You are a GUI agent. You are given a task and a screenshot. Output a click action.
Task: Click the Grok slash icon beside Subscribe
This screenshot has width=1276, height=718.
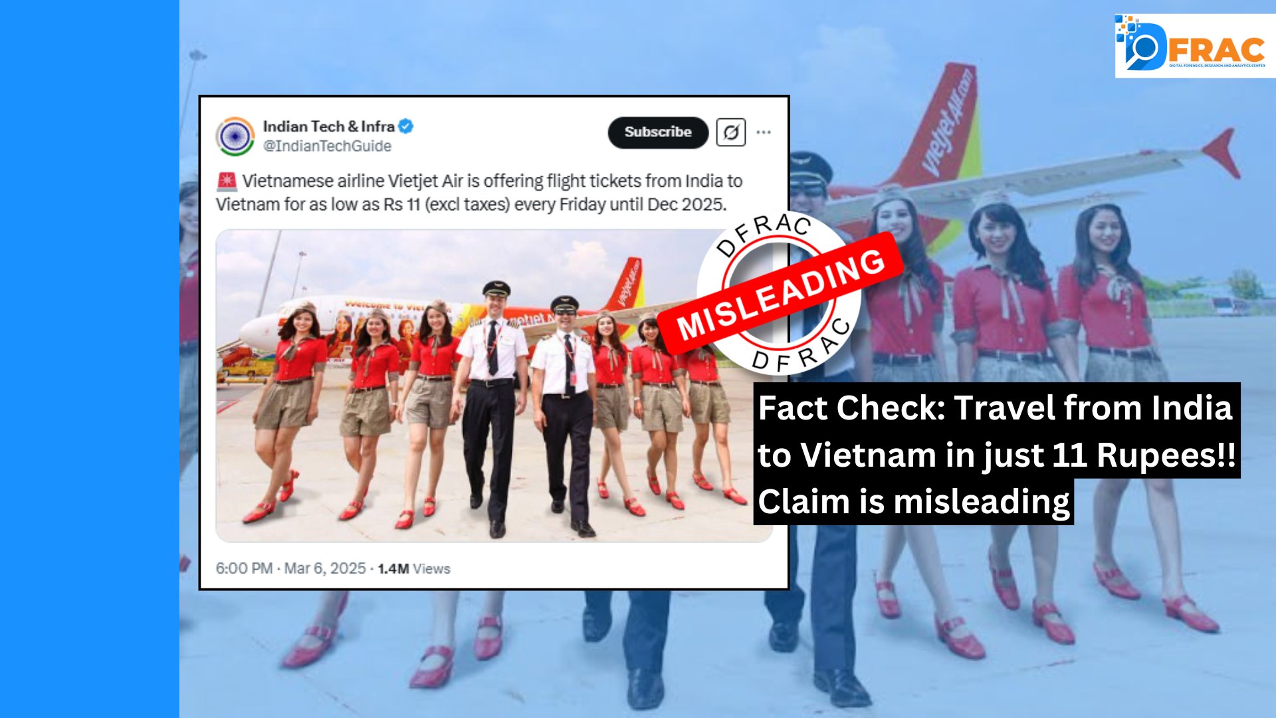pyautogui.click(x=731, y=132)
